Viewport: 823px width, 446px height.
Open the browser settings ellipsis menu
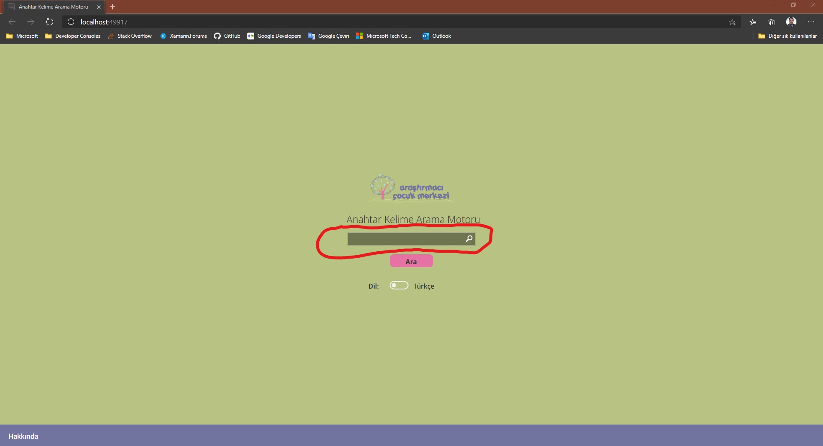click(811, 22)
